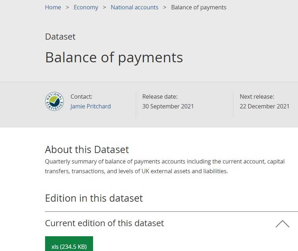Click the National Statistics badge logo
The height and width of the screenshot is (251, 298).
(x=54, y=102)
